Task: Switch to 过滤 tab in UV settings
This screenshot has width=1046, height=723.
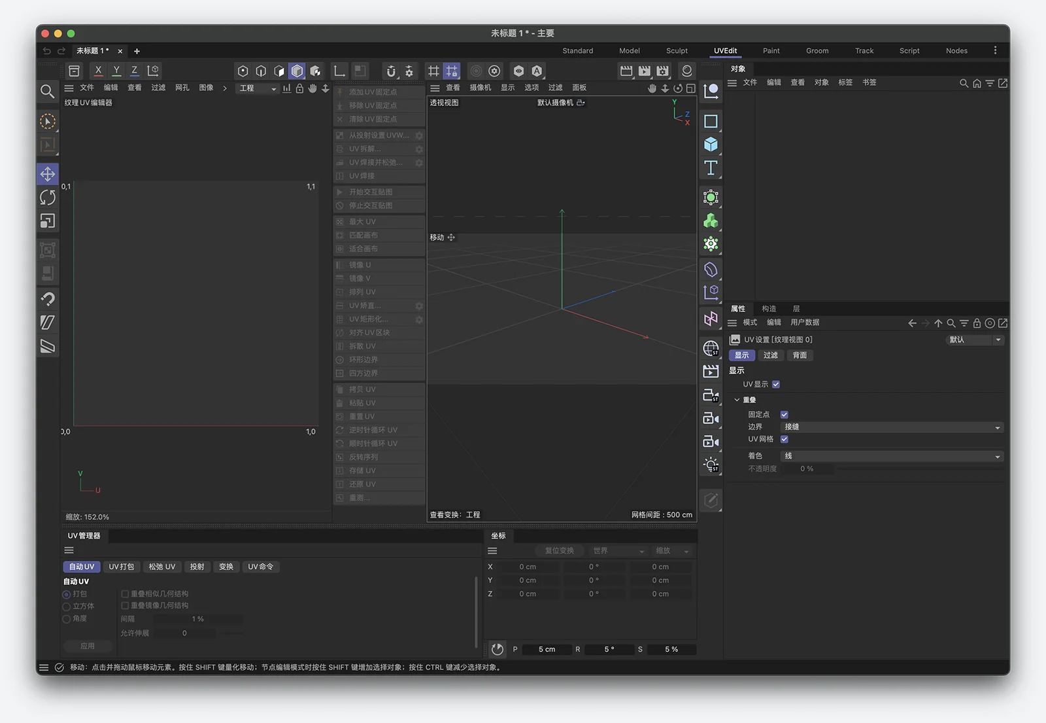Action: click(x=771, y=355)
